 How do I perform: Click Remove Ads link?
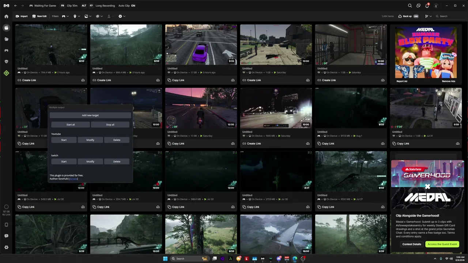[448, 81]
